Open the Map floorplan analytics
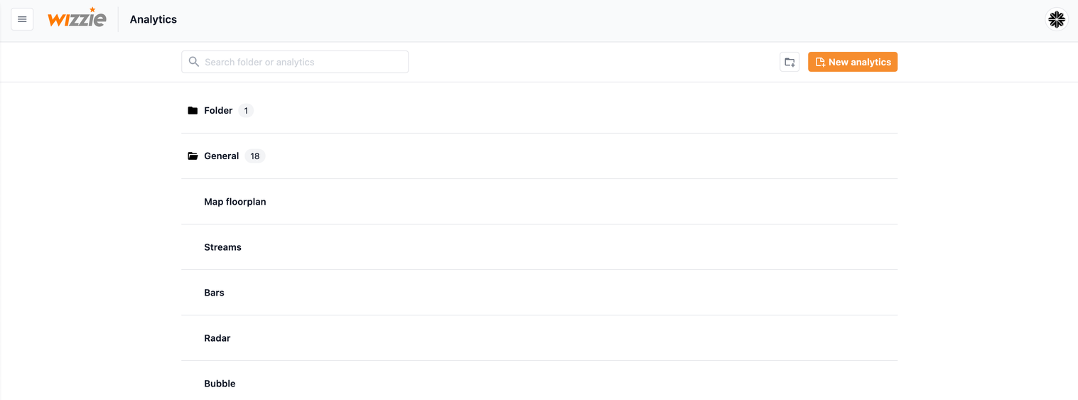1078x400 pixels. (x=235, y=202)
